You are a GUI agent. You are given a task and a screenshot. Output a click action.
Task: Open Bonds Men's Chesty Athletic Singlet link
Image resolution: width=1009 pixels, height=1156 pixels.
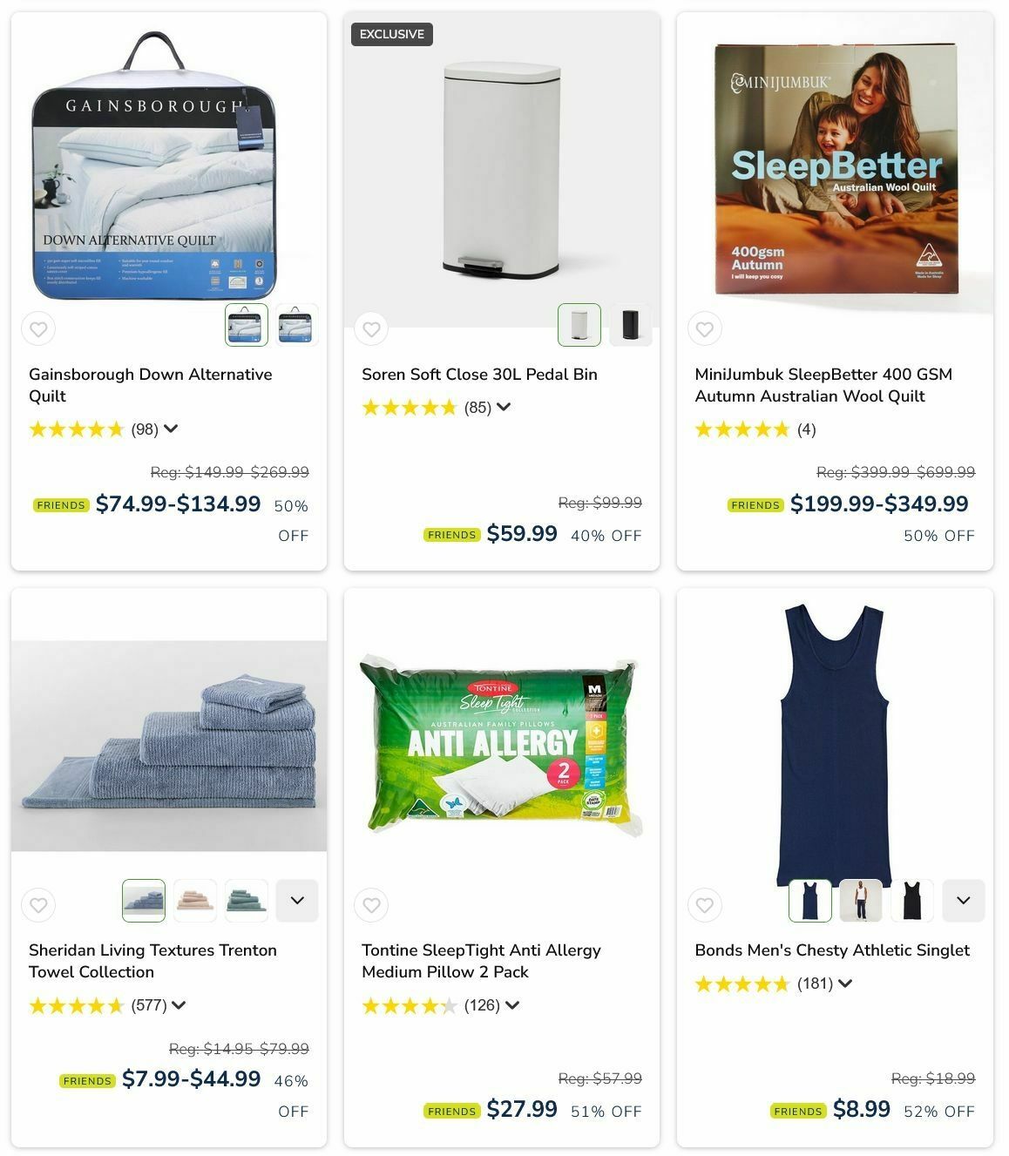(832, 950)
